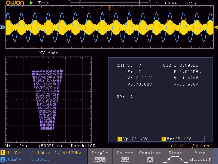Click the (500KS/s) sample rate readout
Image resolution: width=218 pixels, height=164 pixels.
50,146
